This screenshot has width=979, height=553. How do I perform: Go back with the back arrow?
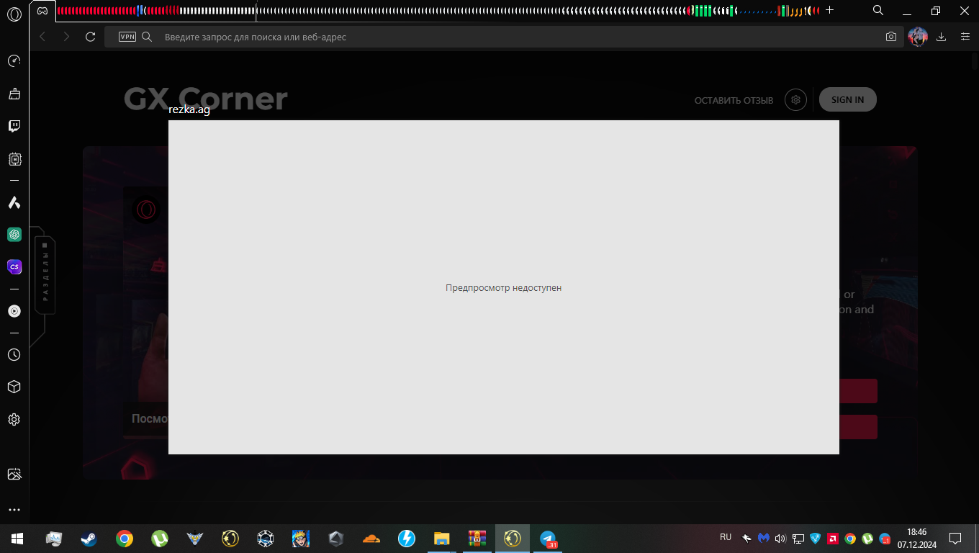pyautogui.click(x=42, y=37)
